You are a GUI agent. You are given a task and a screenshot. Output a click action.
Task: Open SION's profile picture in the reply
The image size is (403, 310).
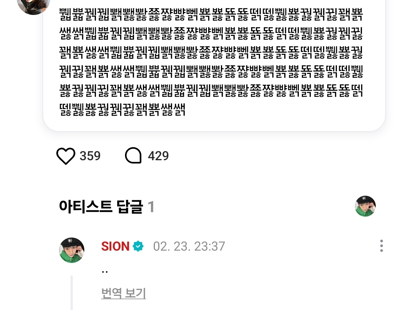(72, 250)
